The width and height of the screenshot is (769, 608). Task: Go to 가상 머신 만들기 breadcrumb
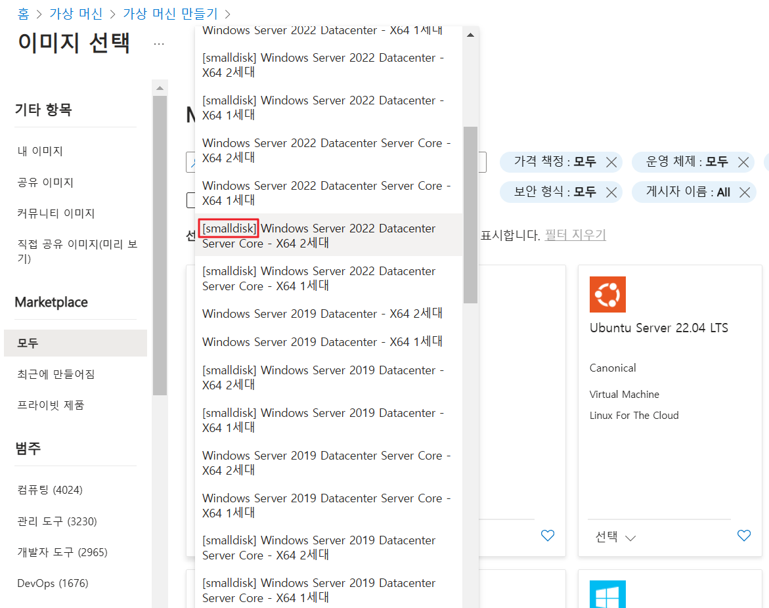coord(170,14)
